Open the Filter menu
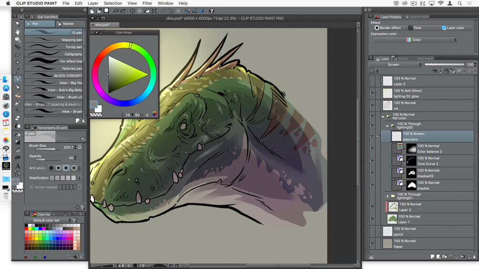This screenshot has height=269, width=479. (147, 3)
